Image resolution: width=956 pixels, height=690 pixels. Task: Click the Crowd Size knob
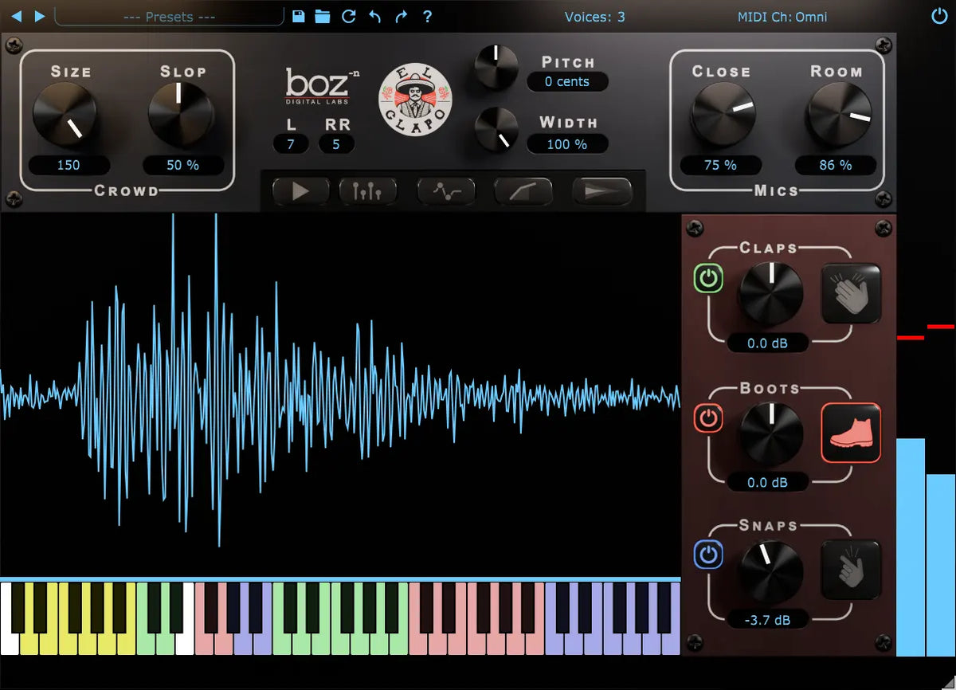tap(65, 114)
